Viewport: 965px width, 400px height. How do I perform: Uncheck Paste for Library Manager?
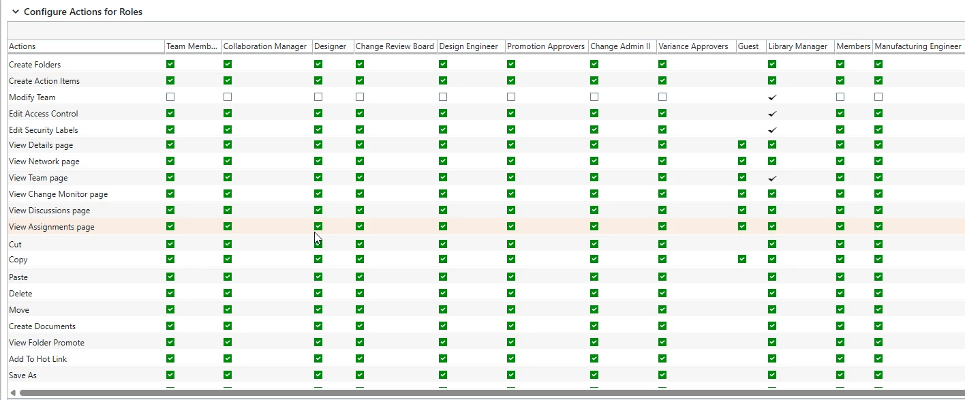(772, 277)
